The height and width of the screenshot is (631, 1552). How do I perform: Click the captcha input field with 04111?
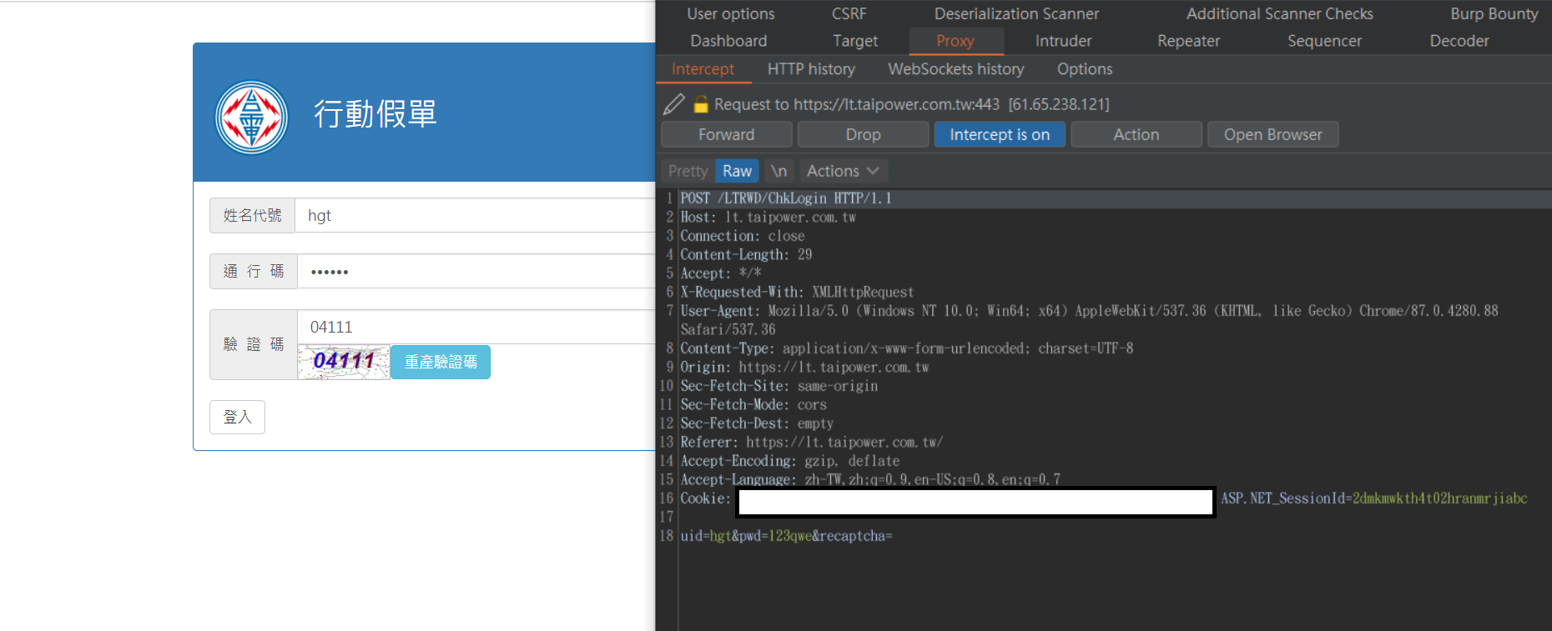[x=476, y=327]
